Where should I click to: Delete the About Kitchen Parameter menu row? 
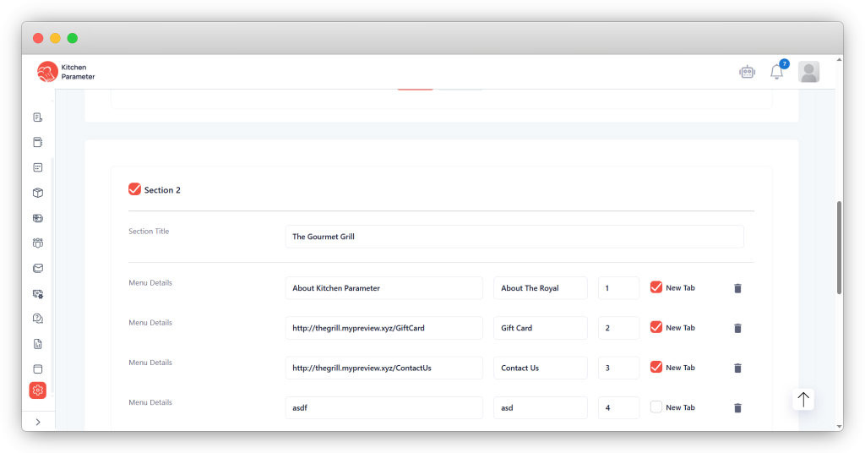pyautogui.click(x=737, y=288)
